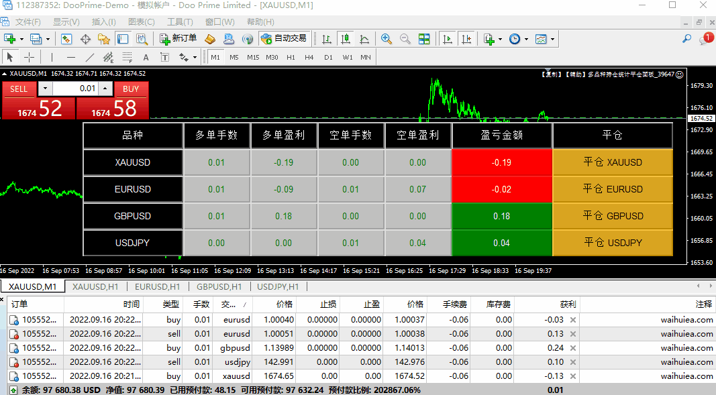Image resolution: width=716 pixels, height=395 pixels.
Task: Click the 平仓 XAUUSD close-position button
Action: [612, 162]
